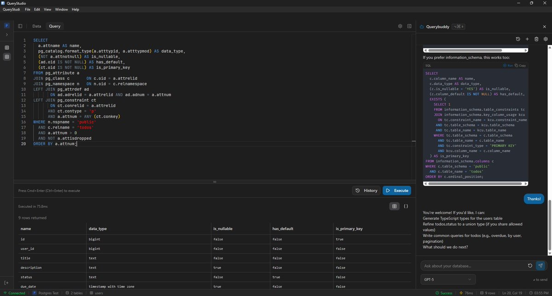Switch to the Data tab
Image resolution: width=552 pixels, height=296 pixels.
[x=37, y=26]
